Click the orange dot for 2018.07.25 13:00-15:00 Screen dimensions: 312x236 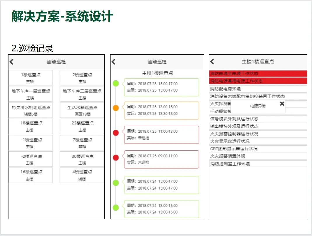pyautogui.click(x=116, y=108)
